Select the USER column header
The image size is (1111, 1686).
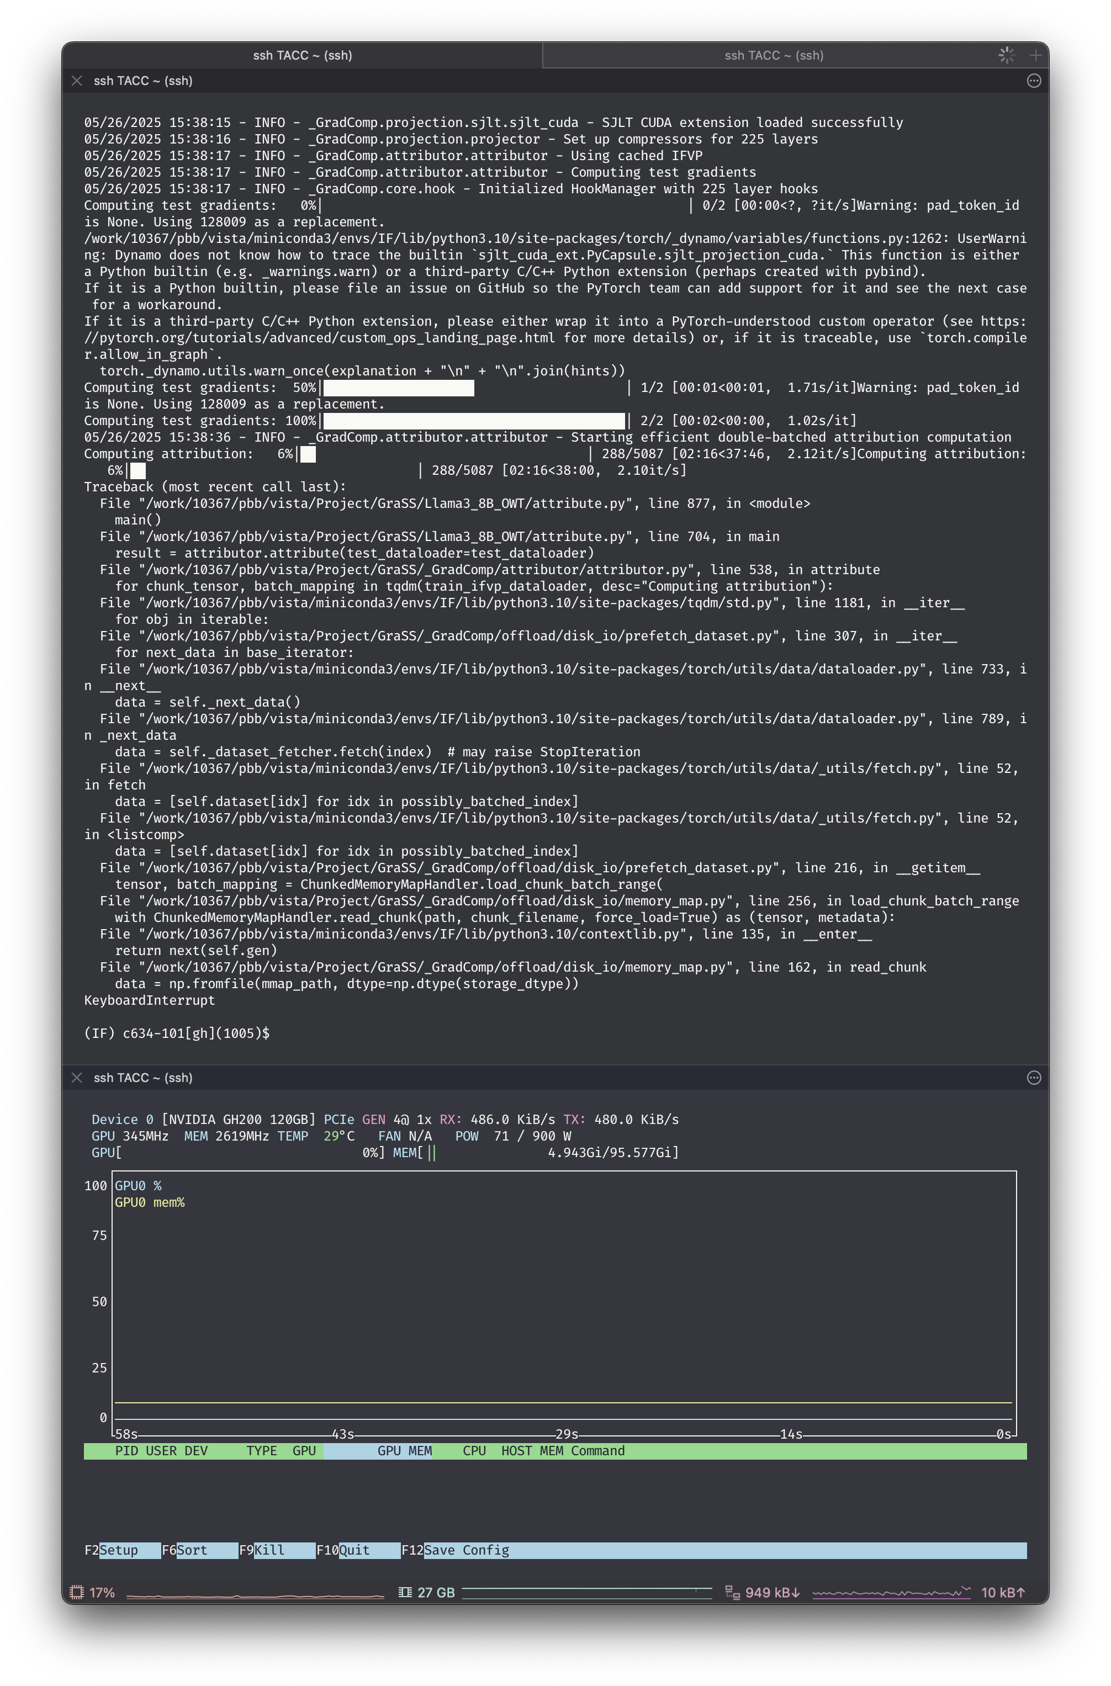[162, 1451]
